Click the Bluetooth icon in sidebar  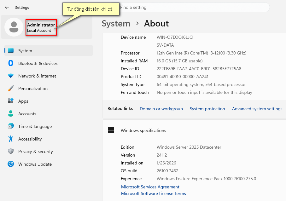point(11,63)
